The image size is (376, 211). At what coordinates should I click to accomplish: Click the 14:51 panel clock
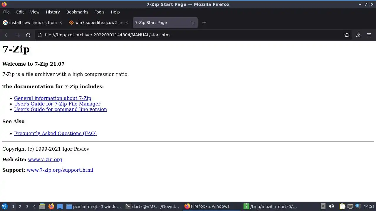tap(369, 206)
